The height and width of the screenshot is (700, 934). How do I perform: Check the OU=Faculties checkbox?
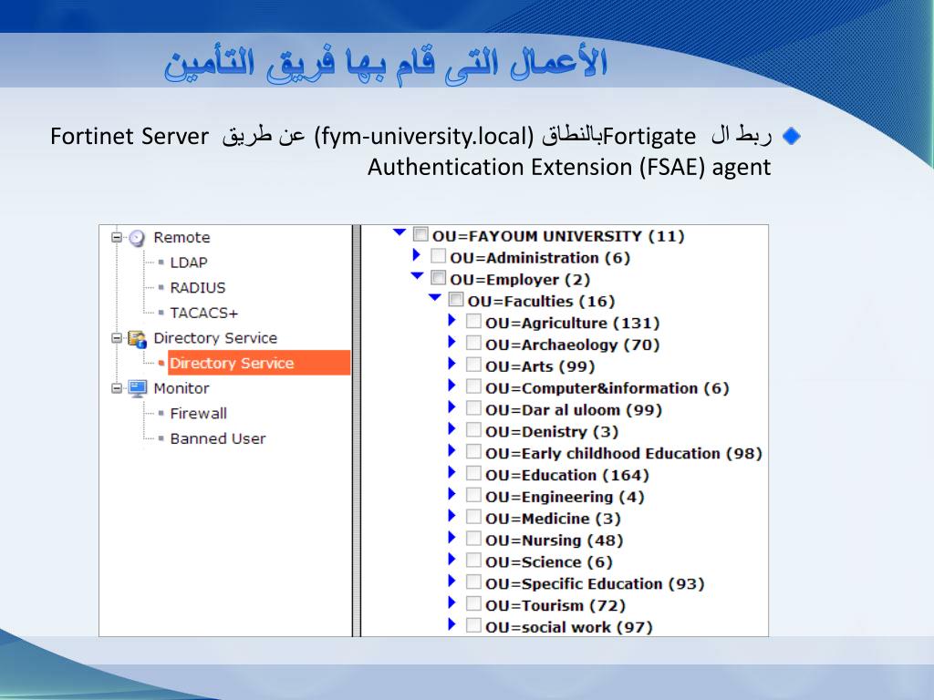pyautogui.click(x=456, y=299)
